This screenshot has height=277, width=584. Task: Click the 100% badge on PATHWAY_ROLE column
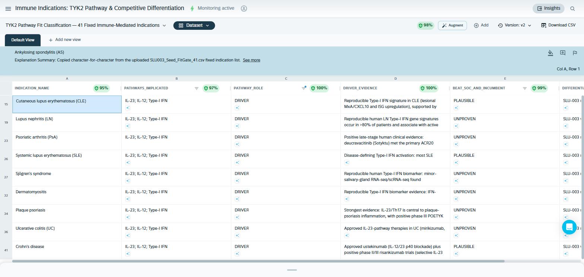[x=319, y=88]
